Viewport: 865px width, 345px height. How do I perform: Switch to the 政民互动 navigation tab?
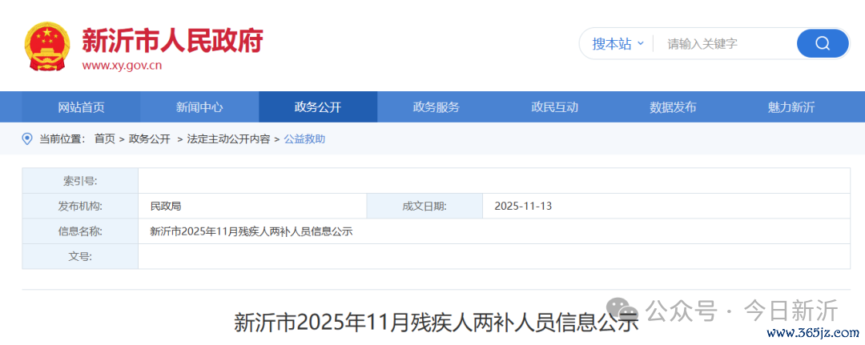point(555,107)
